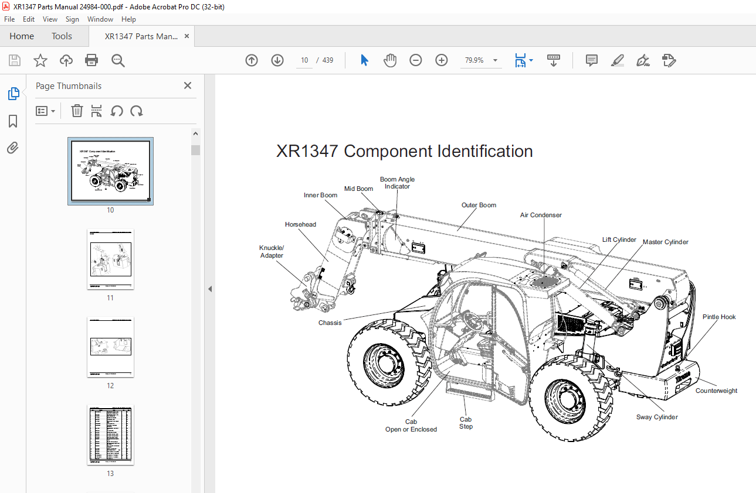Viewport: 756px width, 493px height.
Task: Click the extract pages thumbnails icon
Action: [x=97, y=111]
